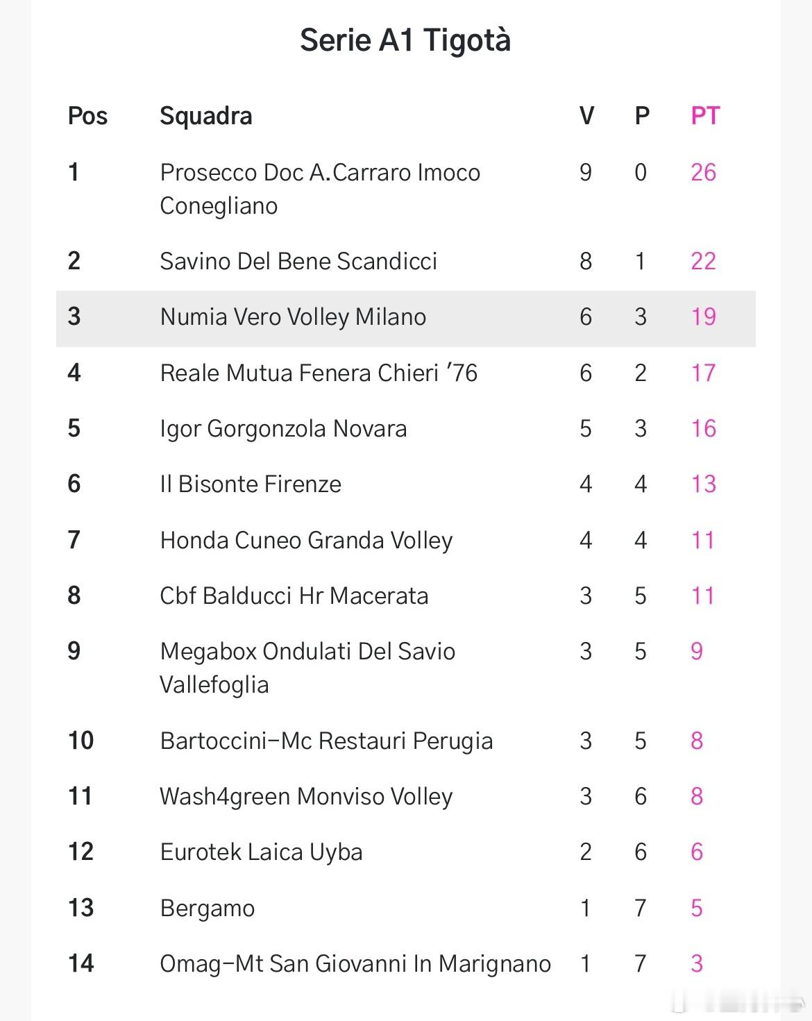Click the Squadra column header

pyautogui.click(x=206, y=116)
